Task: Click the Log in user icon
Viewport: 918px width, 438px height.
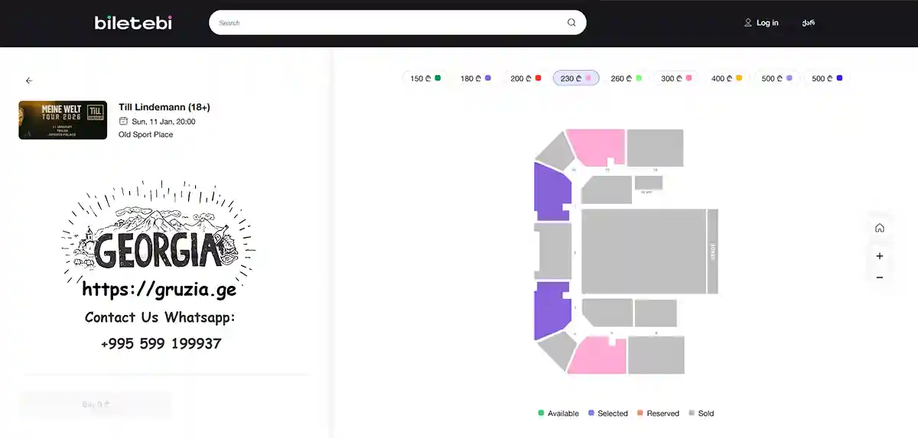Action: 748,23
